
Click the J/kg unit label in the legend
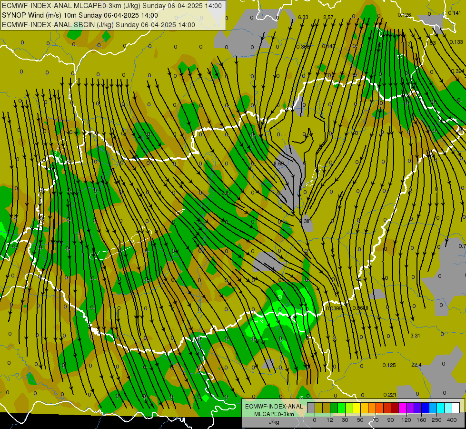pos(274,422)
